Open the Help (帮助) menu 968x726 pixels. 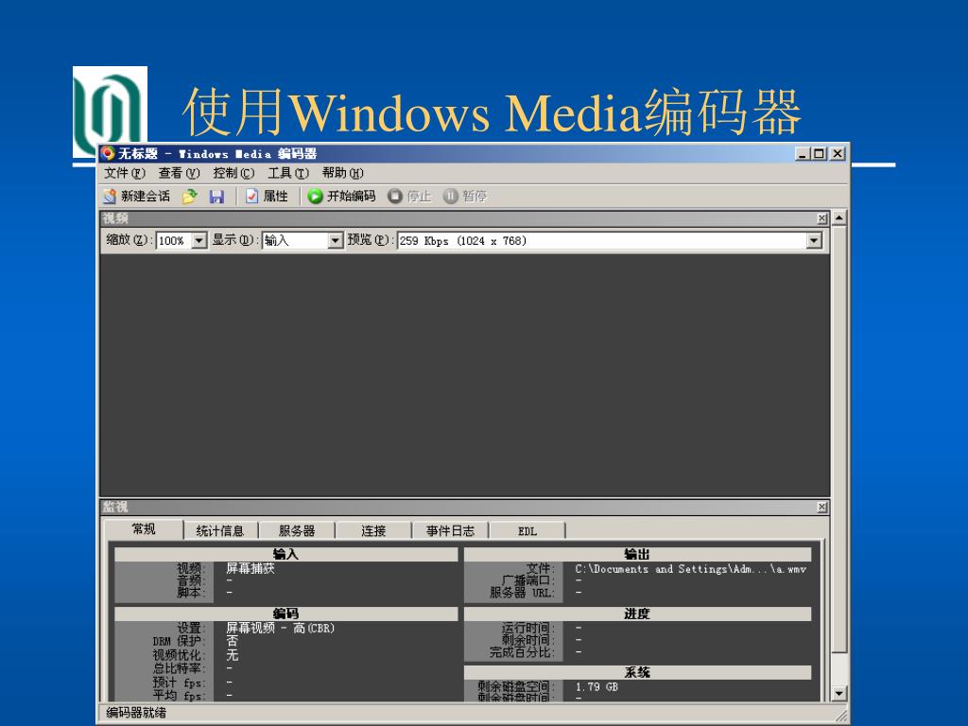coord(342,173)
